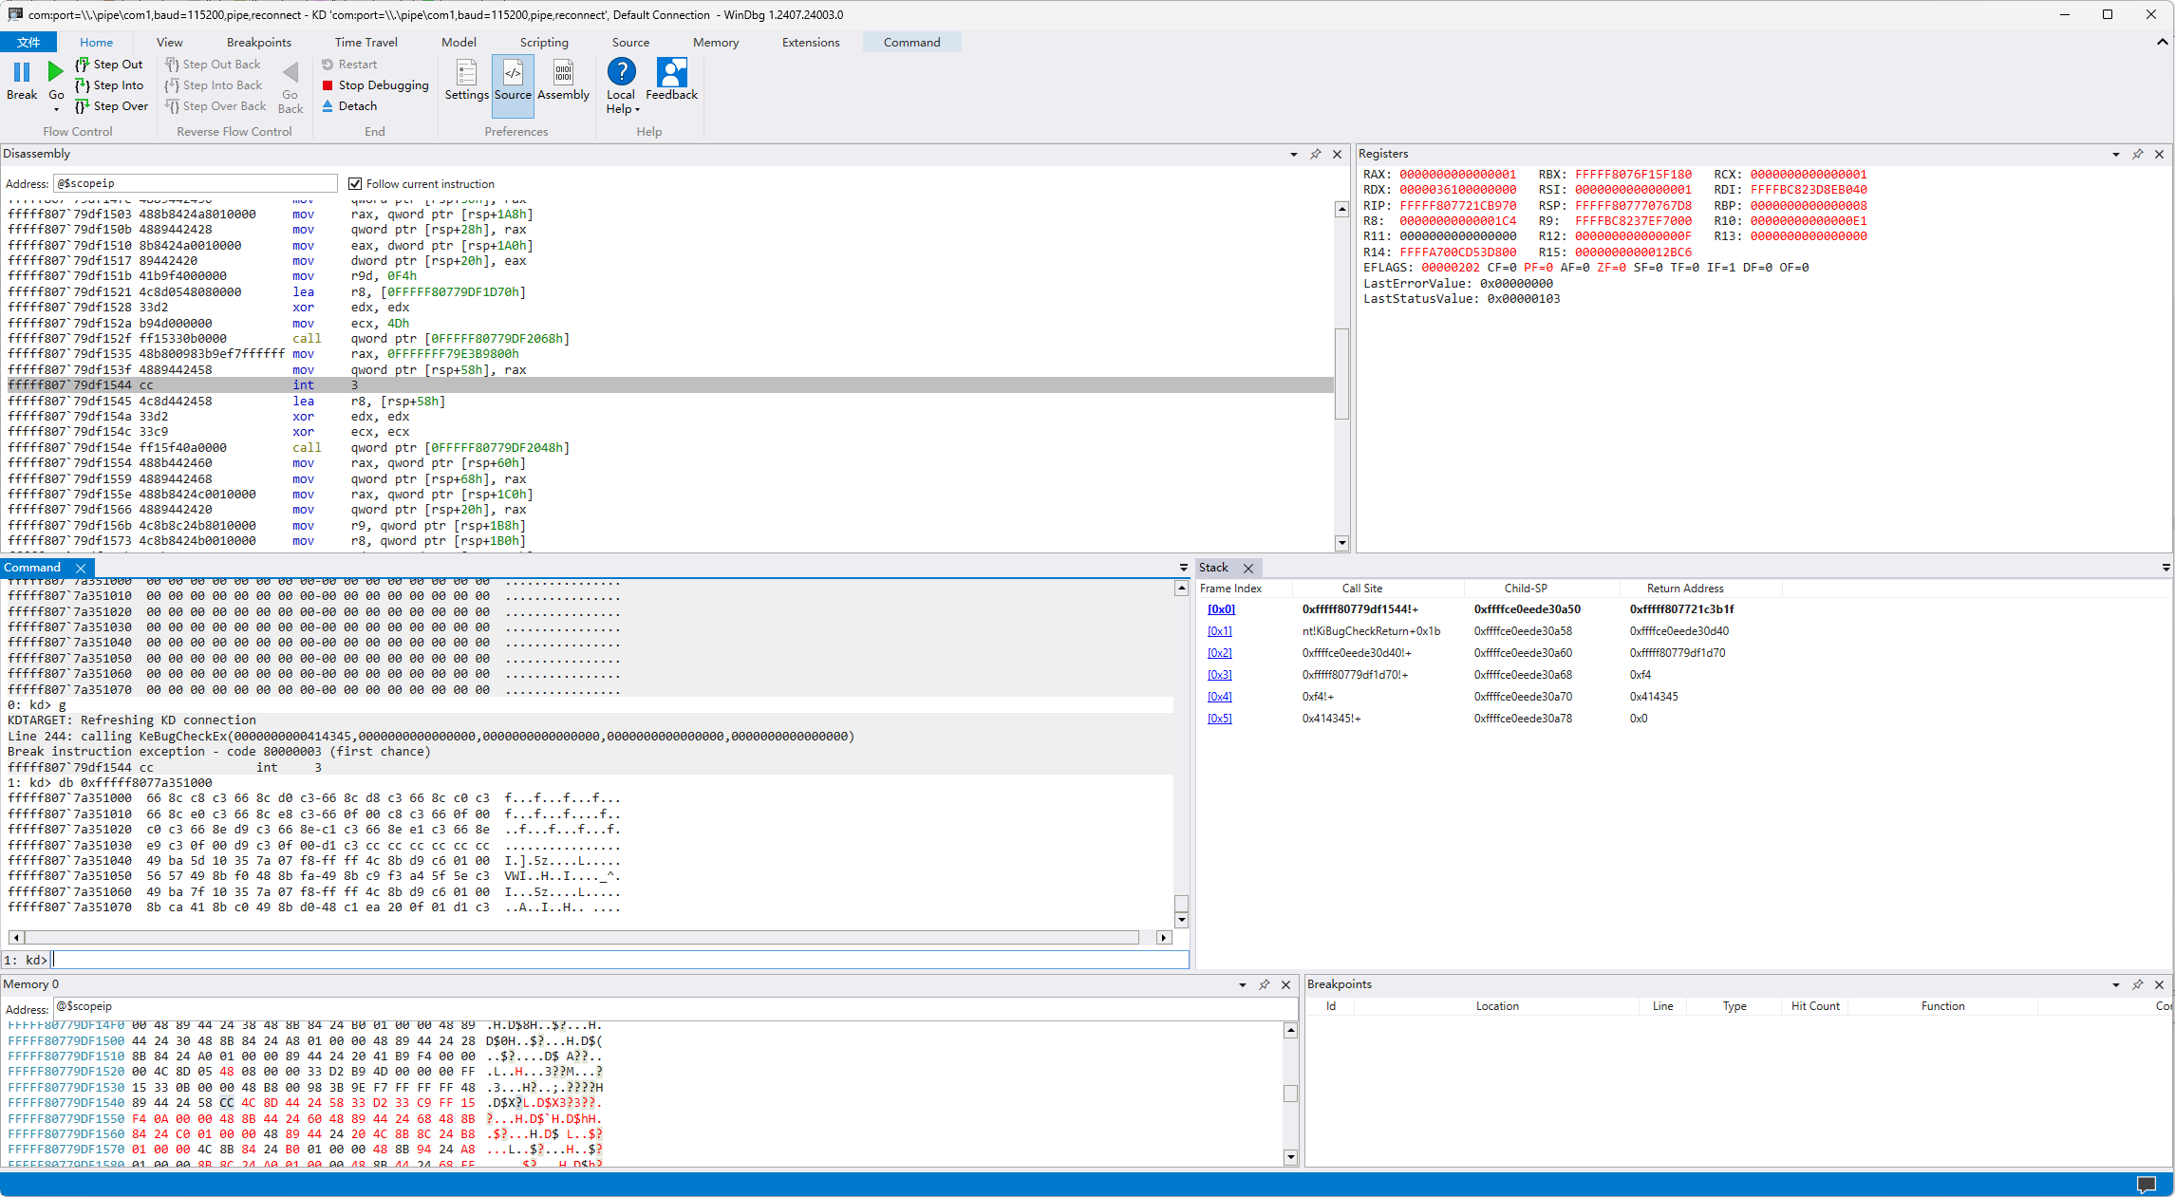Close the Stack tab
The width and height of the screenshot is (2175, 1197).
(x=1248, y=568)
